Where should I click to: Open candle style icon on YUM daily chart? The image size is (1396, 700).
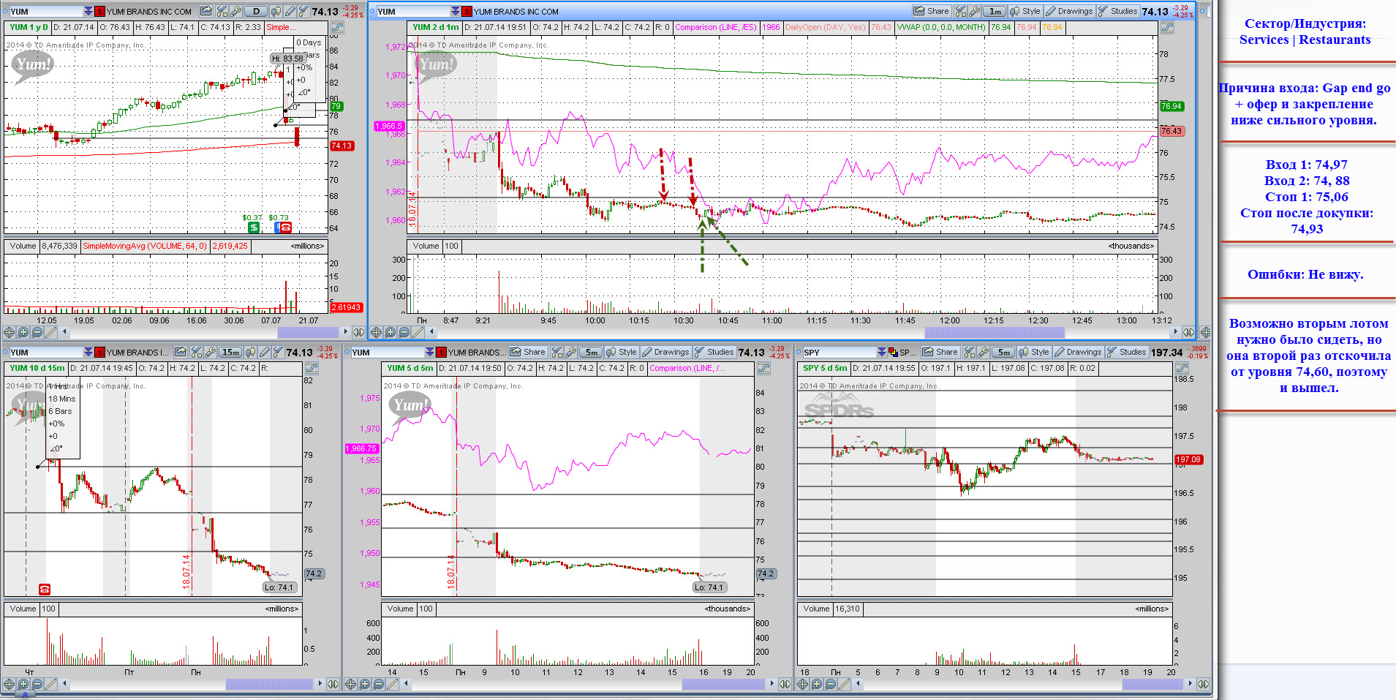coord(276,12)
